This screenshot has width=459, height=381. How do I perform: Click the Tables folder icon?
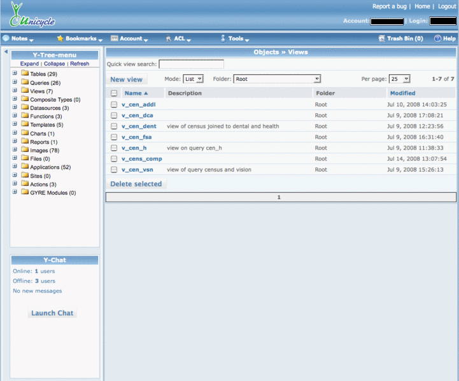pyautogui.click(x=25, y=74)
